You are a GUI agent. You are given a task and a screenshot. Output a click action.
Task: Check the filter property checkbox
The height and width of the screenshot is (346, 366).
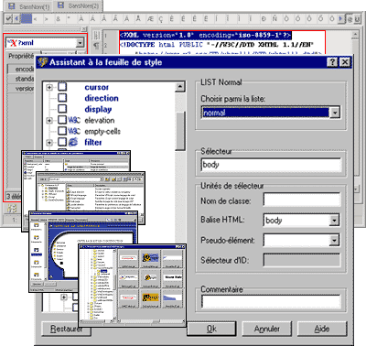[x=62, y=142]
